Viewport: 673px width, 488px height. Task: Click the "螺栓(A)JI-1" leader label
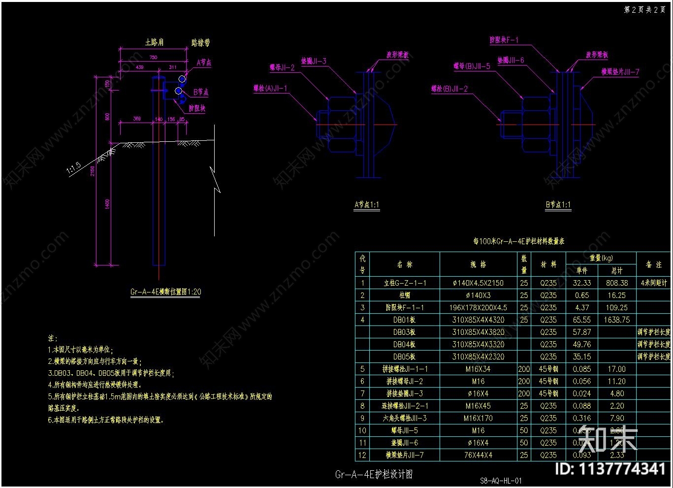(271, 89)
